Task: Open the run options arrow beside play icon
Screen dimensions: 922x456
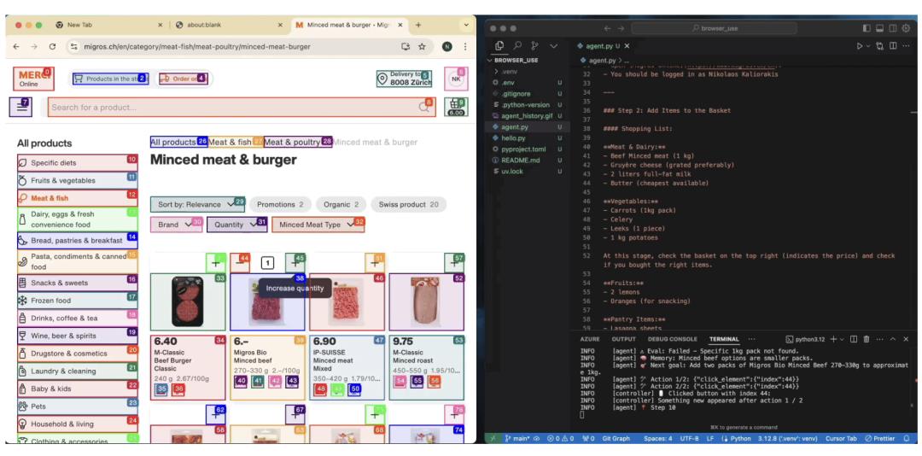Action: [x=868, y=46]
